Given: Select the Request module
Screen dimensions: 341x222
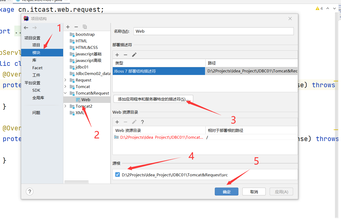Looking at the screenshot, I should (x=83, y=80).
